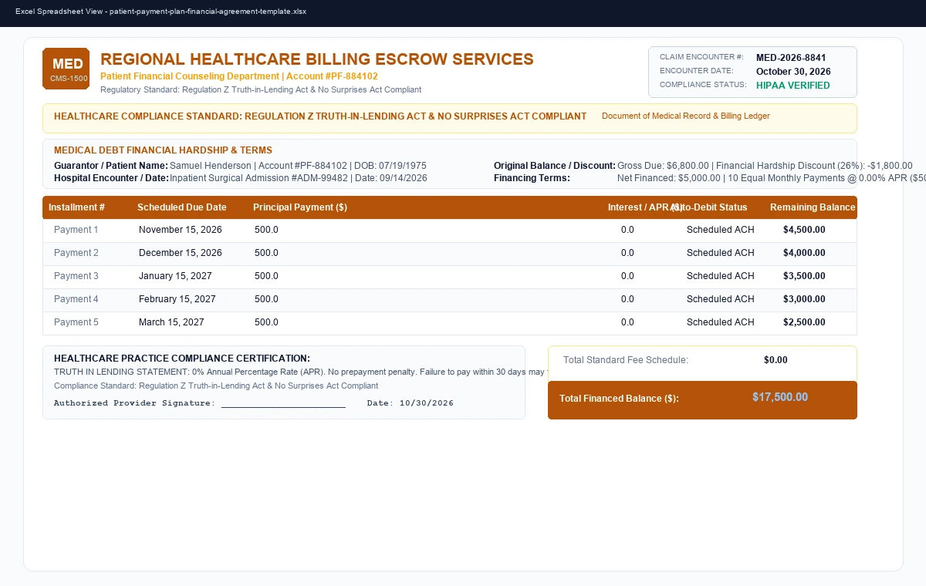Select the Guarantor / Patient Name label
This screenshot has height=586, width=926.
pyautogui.click(x=111, y=166)
